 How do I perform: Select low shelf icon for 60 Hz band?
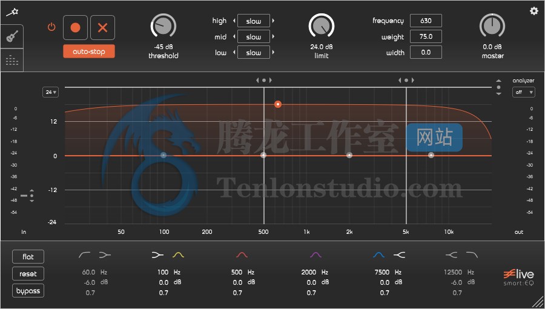(105, 255)
